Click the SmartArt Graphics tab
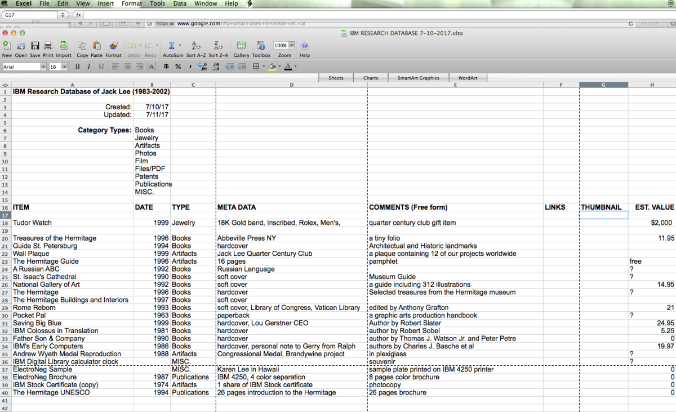Viewport: 676px width, 412px height. pyautogui.click(x=418, y=78)
